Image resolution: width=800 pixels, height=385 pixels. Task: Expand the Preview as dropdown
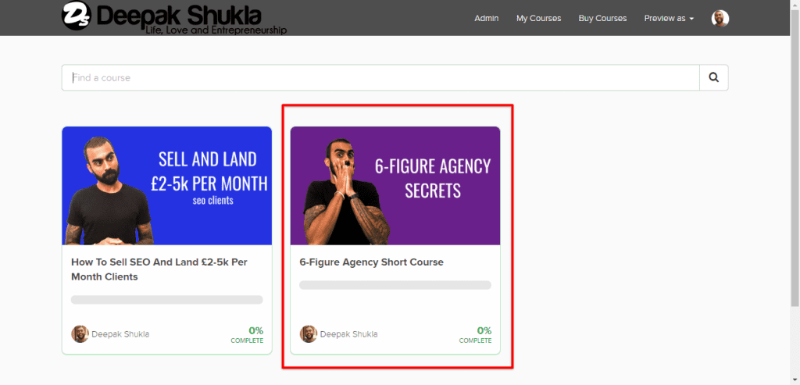point(669,19)
